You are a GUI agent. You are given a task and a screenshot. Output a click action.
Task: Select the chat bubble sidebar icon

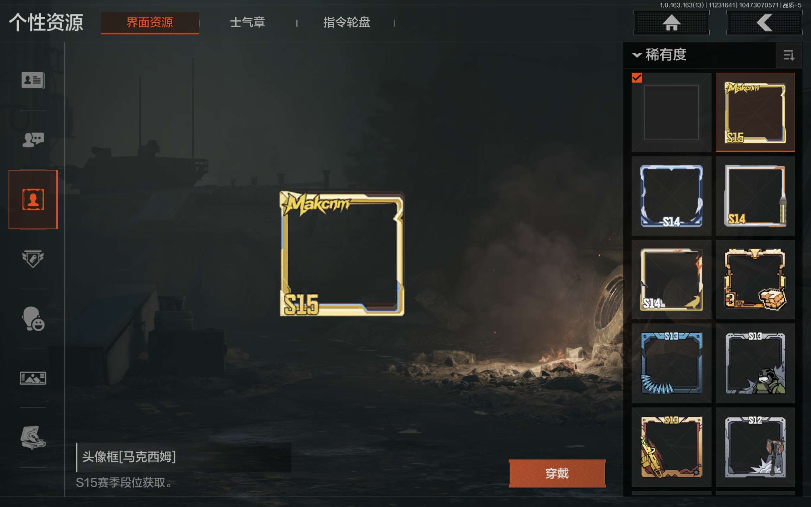33,139
